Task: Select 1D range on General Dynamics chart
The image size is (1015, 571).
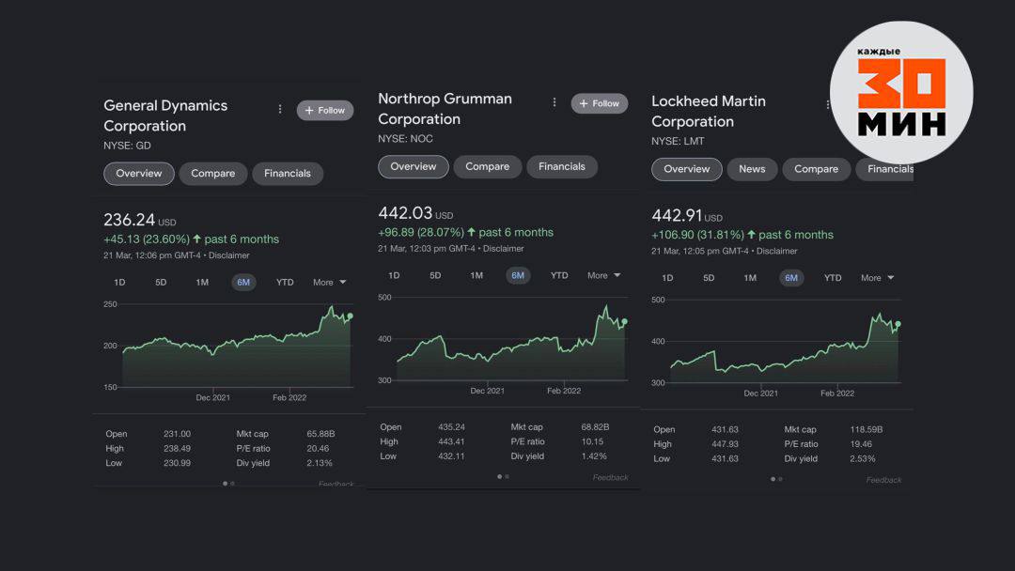Action: point(119,283)
